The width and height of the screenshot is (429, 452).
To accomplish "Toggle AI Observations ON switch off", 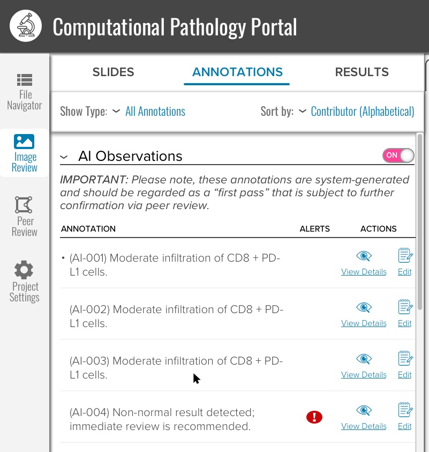I will pyautogui.click(x=398, y=155).
